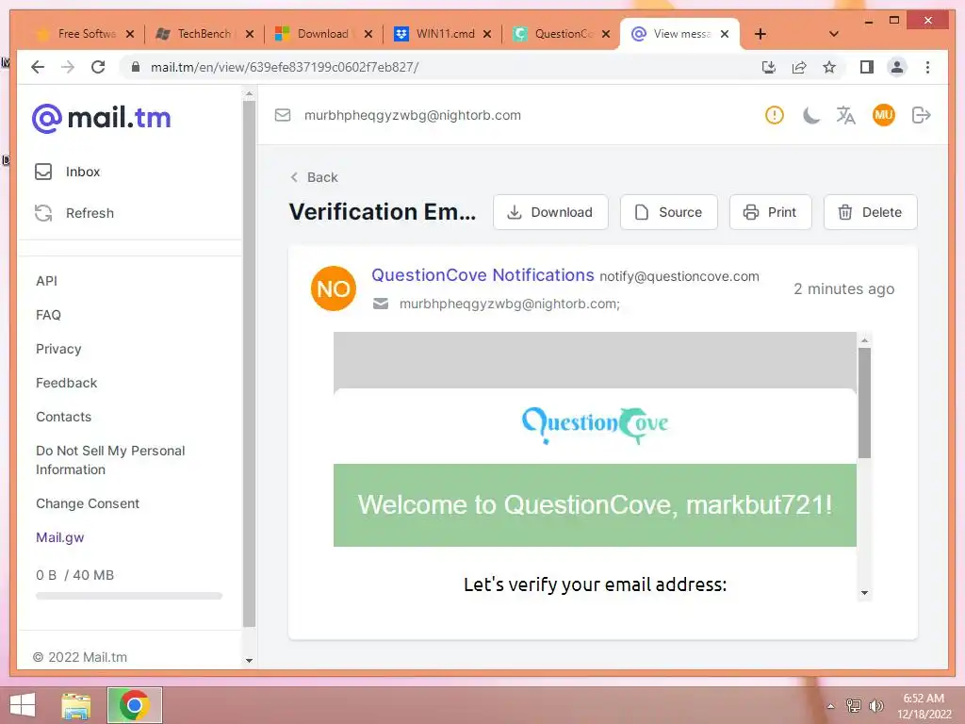Delete the verification email

870,212
